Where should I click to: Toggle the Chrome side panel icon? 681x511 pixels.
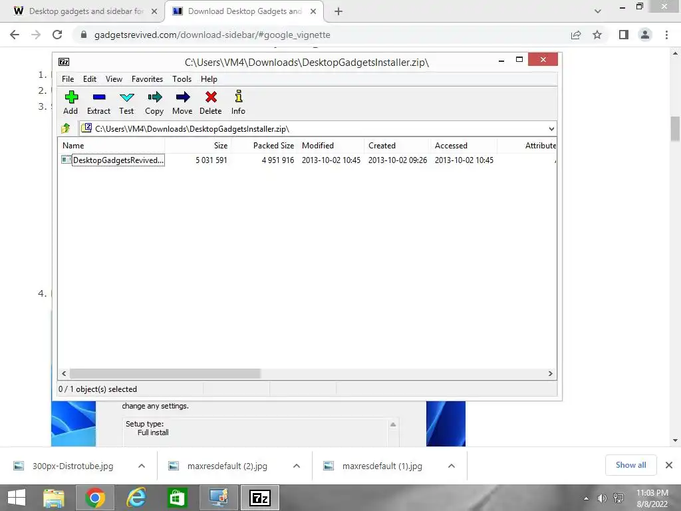click(624, 35)
